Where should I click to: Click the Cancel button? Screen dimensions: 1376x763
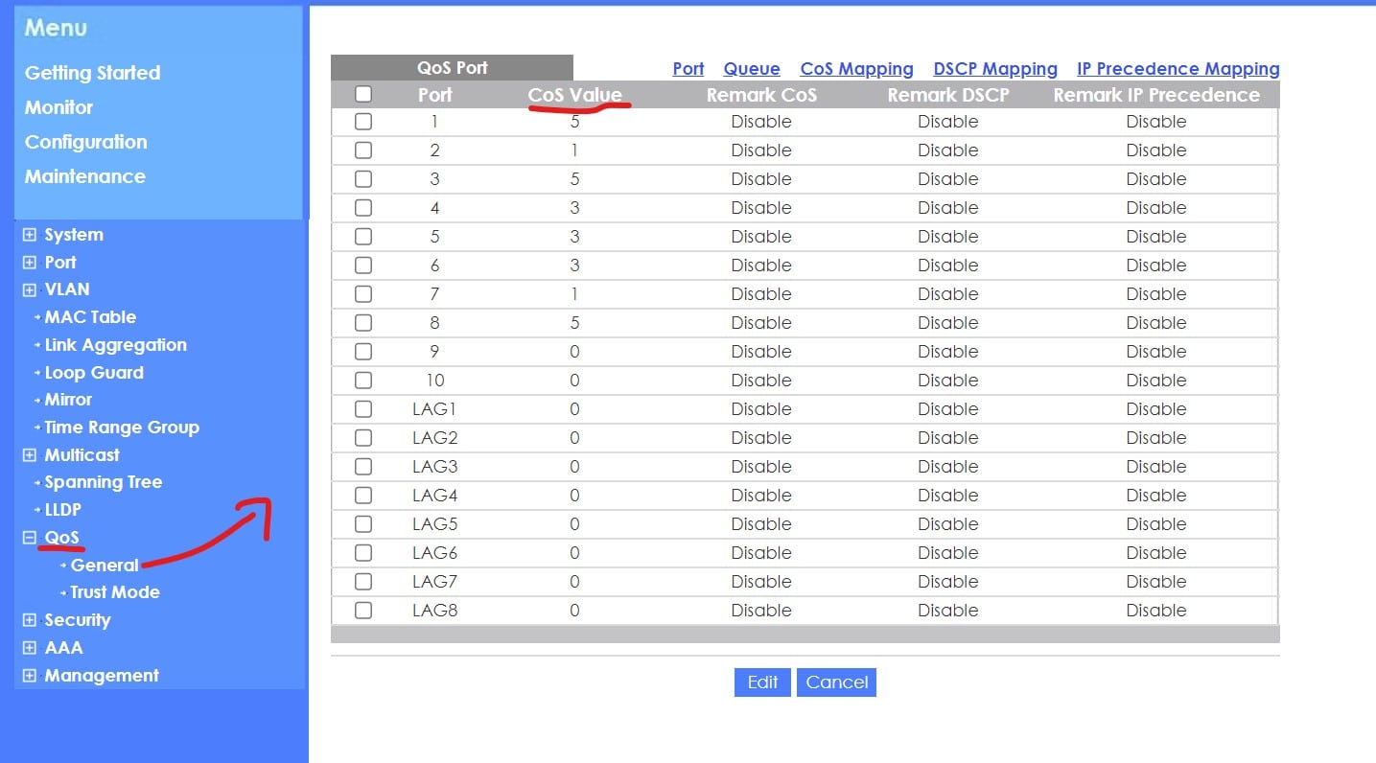tap(836, 682)
